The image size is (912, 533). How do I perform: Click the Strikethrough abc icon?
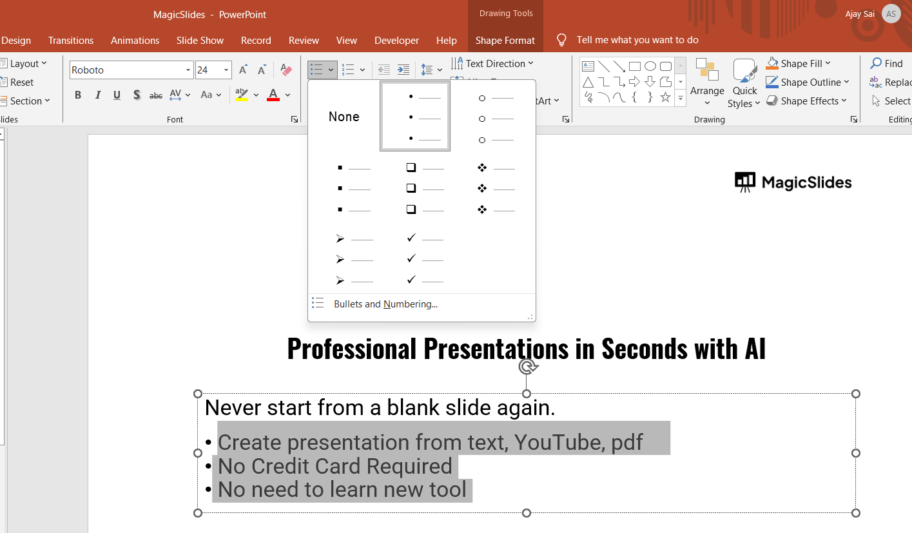click(156, 95)
